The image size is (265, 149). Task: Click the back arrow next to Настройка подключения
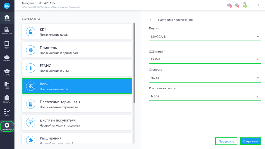pos(151,20)
